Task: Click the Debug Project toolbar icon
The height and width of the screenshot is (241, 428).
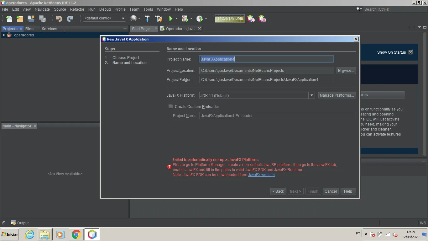Action: coord(185,19)
